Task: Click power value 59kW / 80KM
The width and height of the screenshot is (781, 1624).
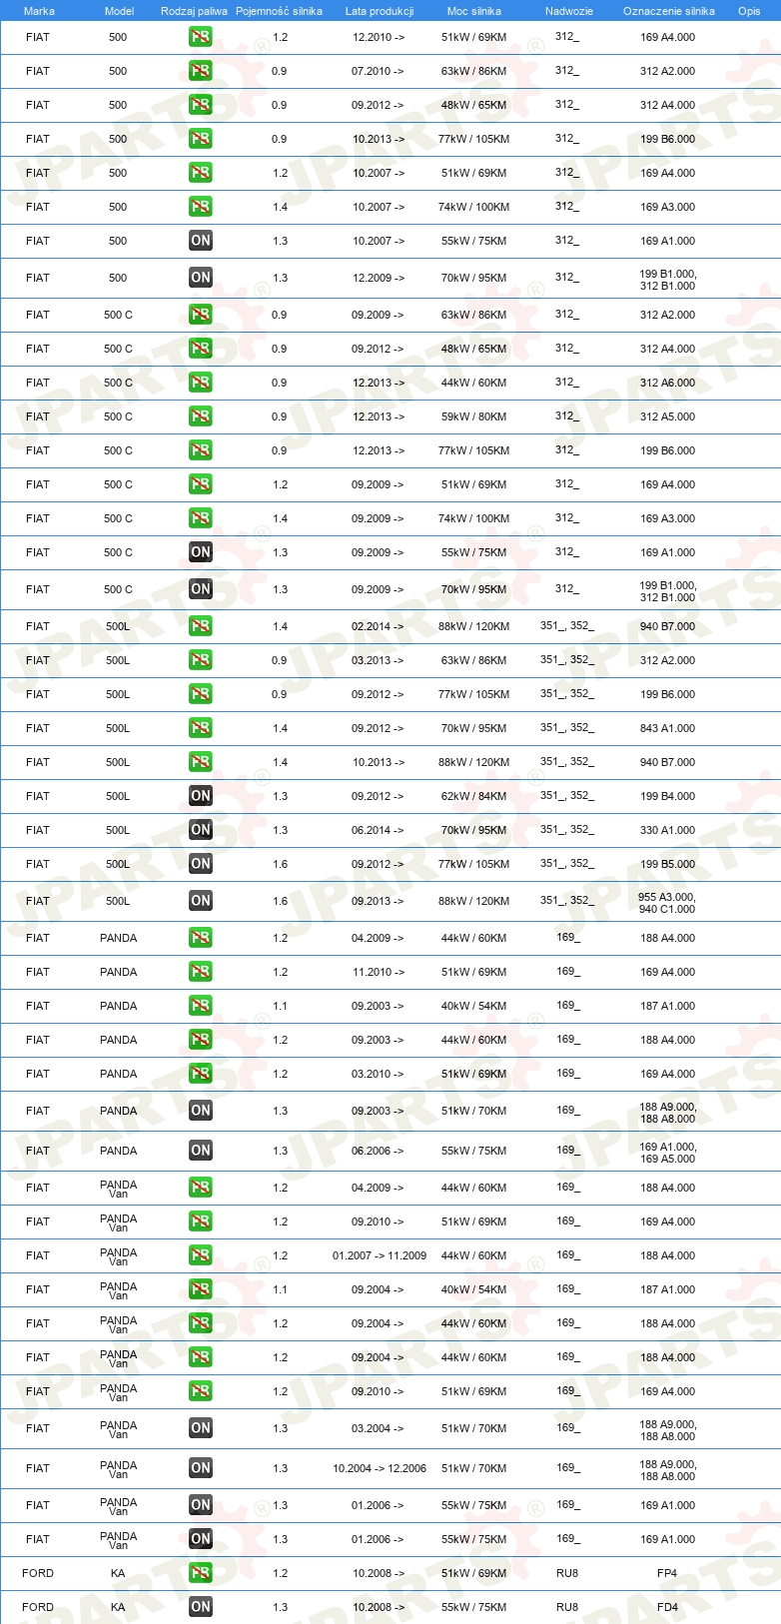Action: pyautogui.click(x=474, y=416)
